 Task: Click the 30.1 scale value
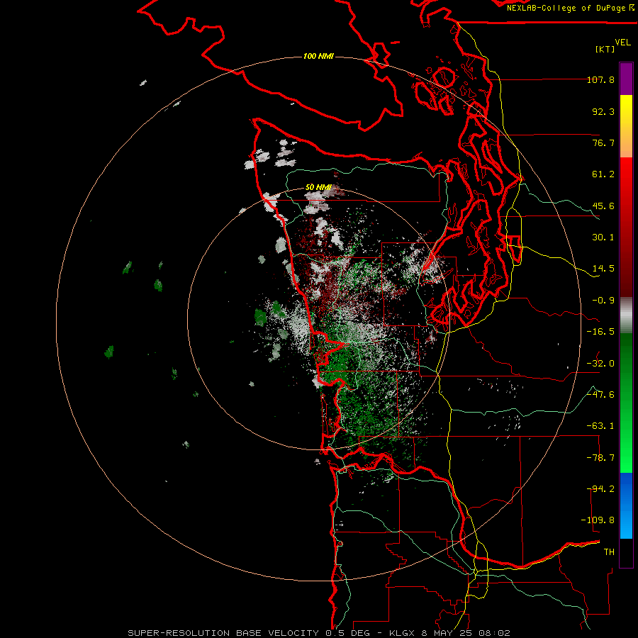pos(603,237)
